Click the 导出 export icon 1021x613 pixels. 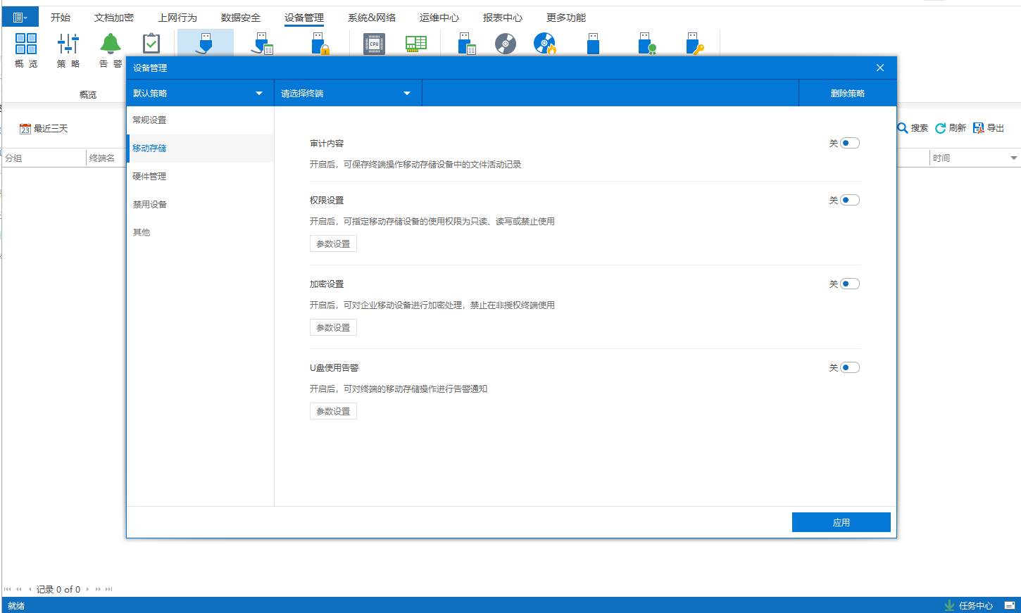tap(979, 128)
